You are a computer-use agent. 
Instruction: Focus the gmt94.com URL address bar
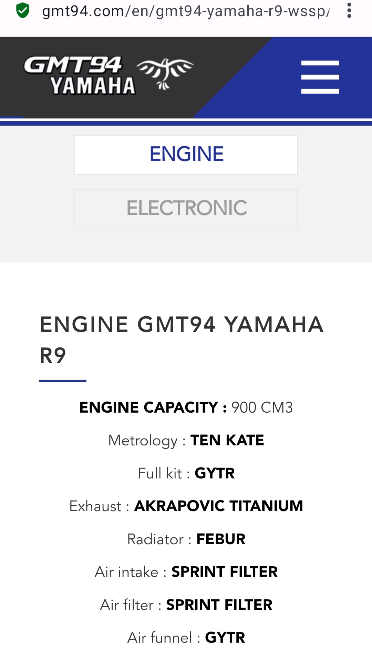186,11
